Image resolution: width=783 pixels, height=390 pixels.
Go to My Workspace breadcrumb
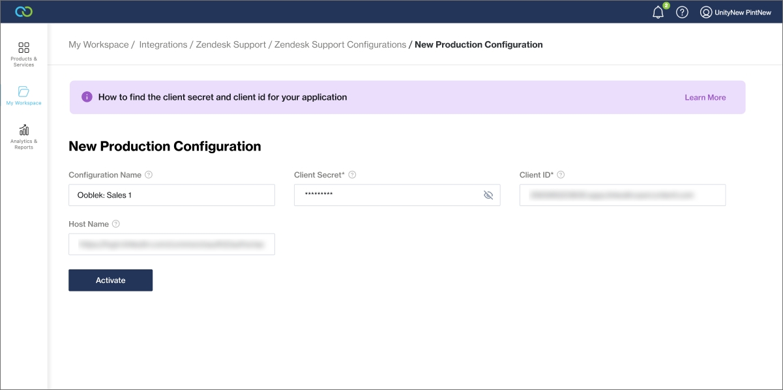coord(98,44)
